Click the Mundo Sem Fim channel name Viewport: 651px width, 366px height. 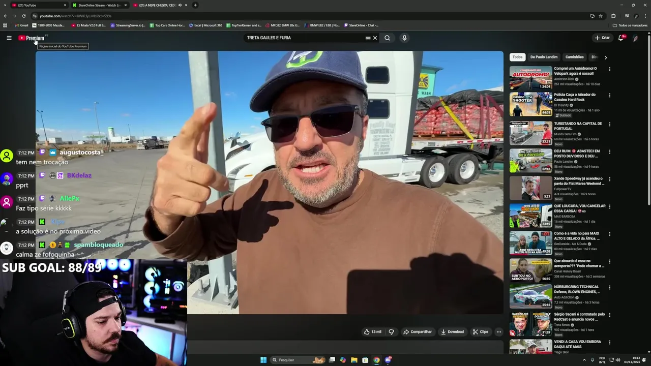click(565, 134)
